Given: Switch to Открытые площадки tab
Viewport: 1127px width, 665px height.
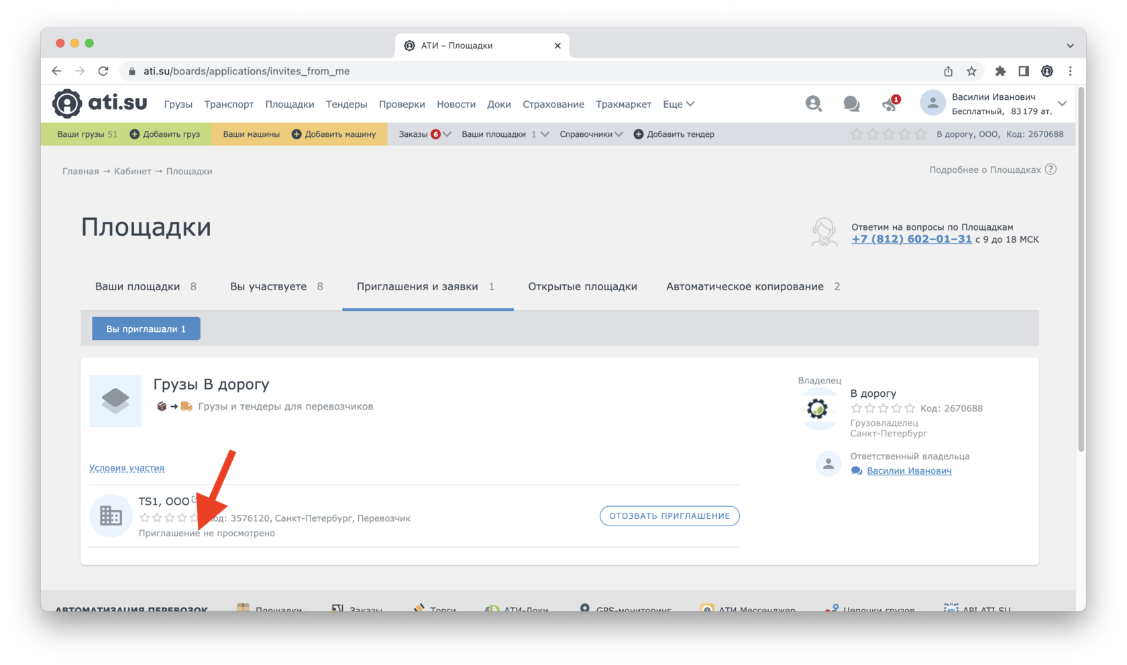Looking at the screenshot, I should coord(582,286).
